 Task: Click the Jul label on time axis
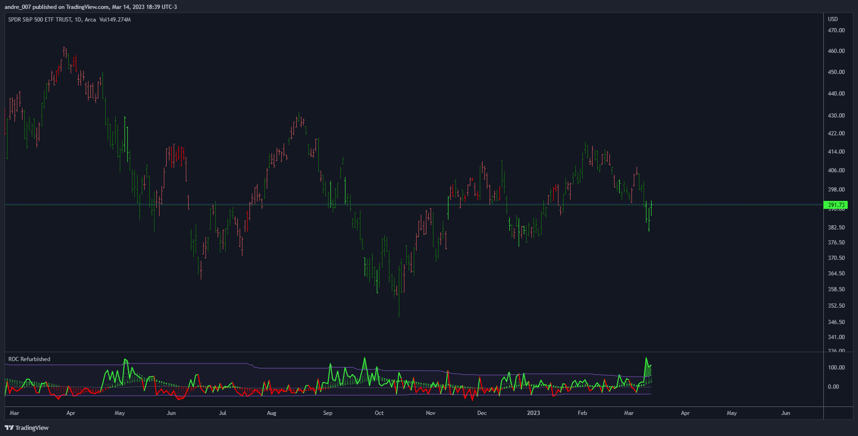pos(222,413)
